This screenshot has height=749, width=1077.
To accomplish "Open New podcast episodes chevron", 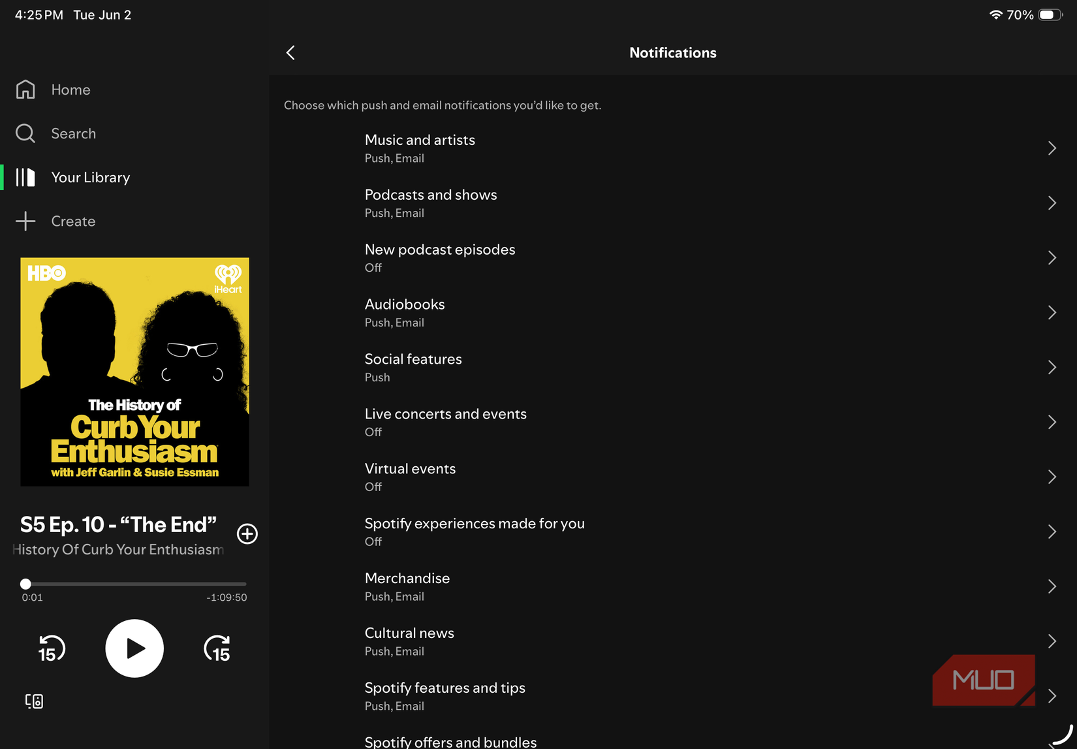I will coord(1052,258).
